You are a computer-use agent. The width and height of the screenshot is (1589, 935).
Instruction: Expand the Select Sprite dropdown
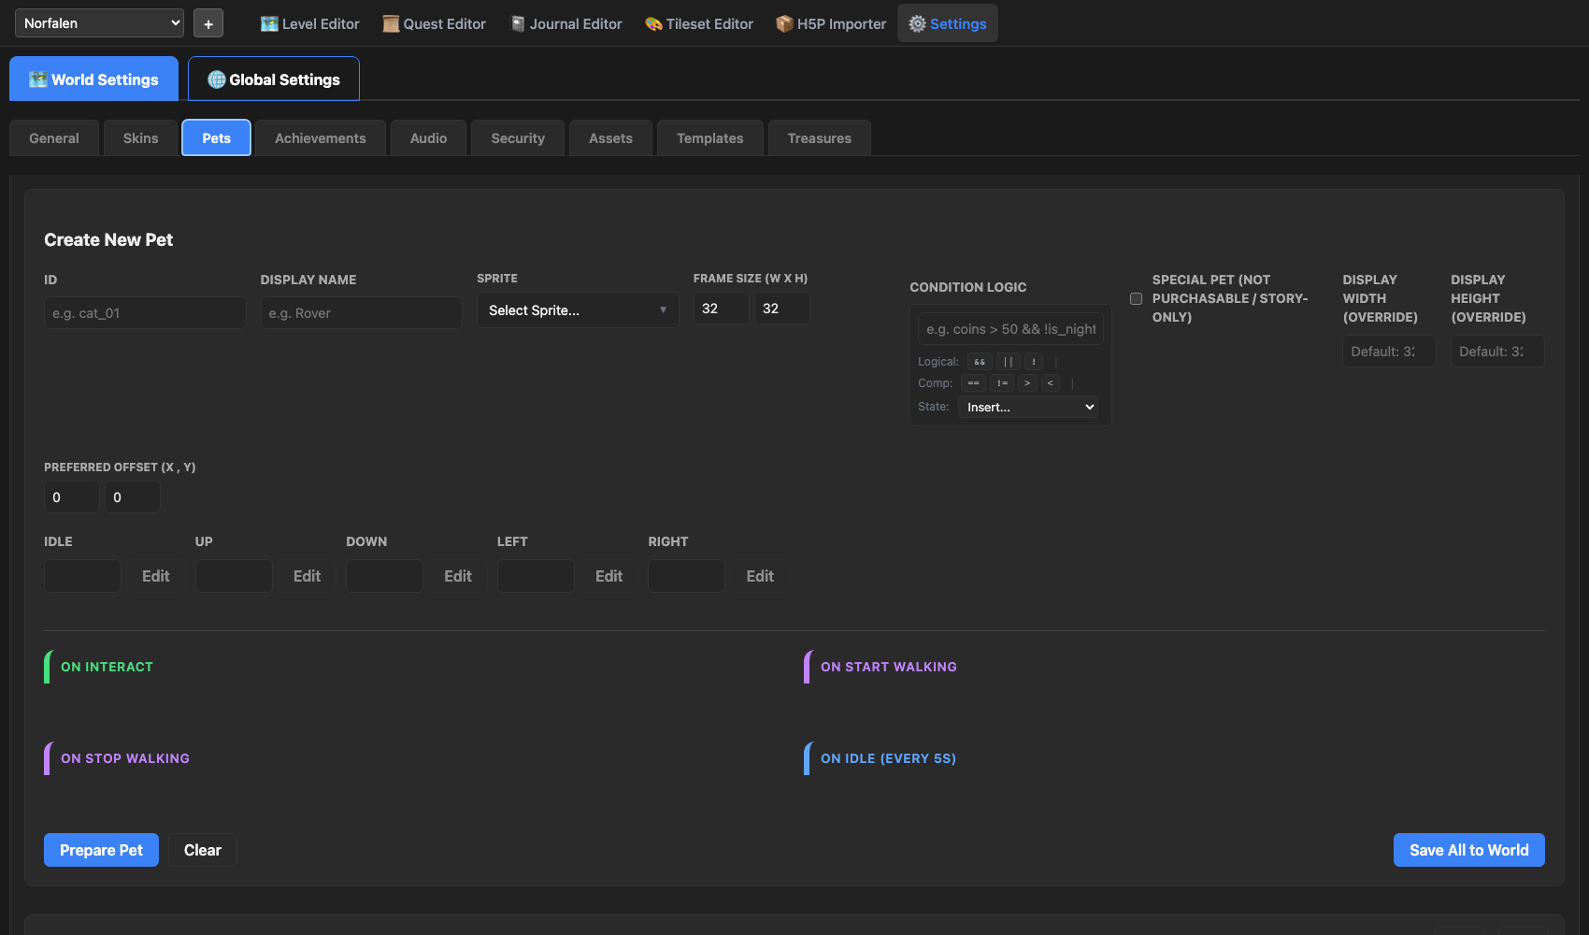[x=578, y=310]
